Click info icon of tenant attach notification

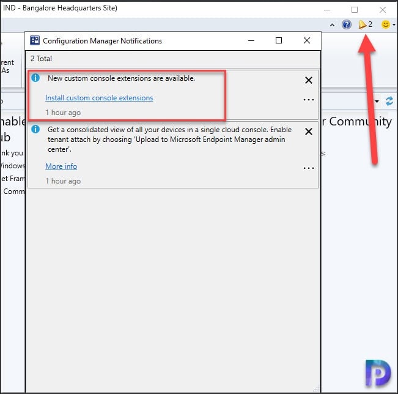(x=35, y=129)
